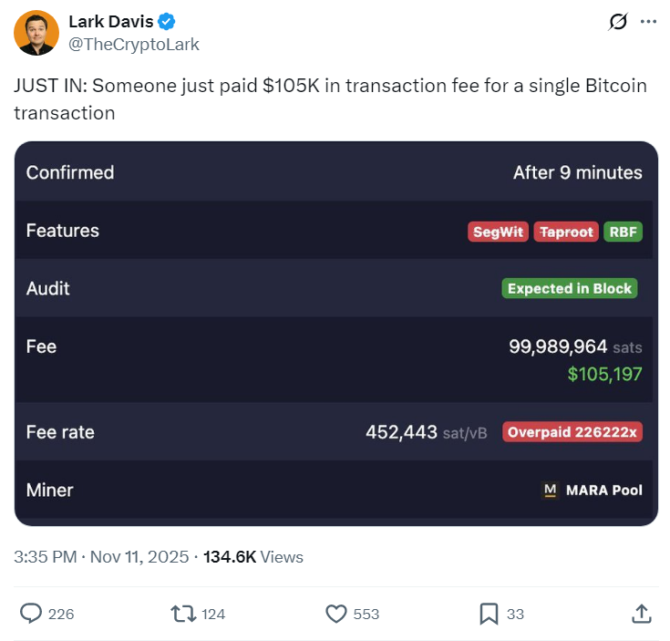Open the three-dot more options menu
Screen dimensions: 670x641
point(648,22)
